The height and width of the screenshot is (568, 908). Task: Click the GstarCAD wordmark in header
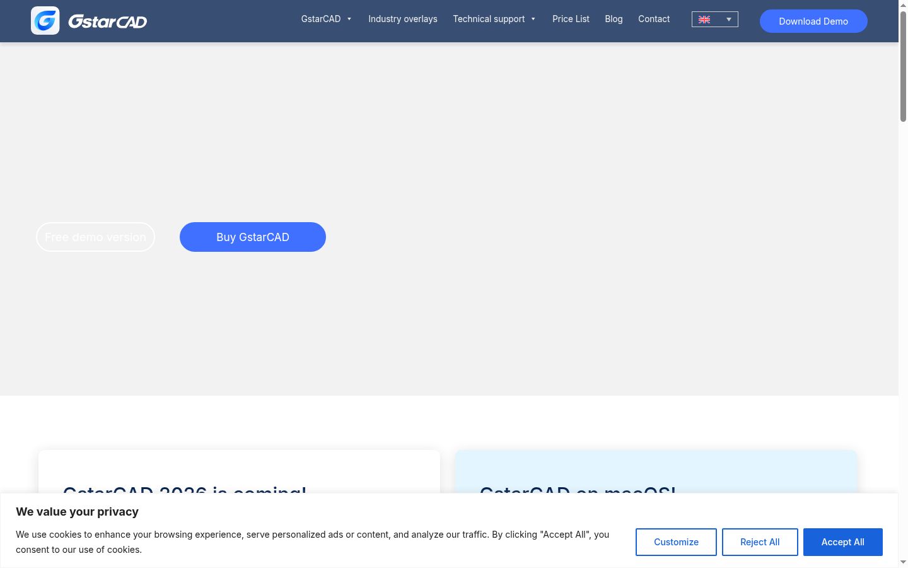(107, 21)
